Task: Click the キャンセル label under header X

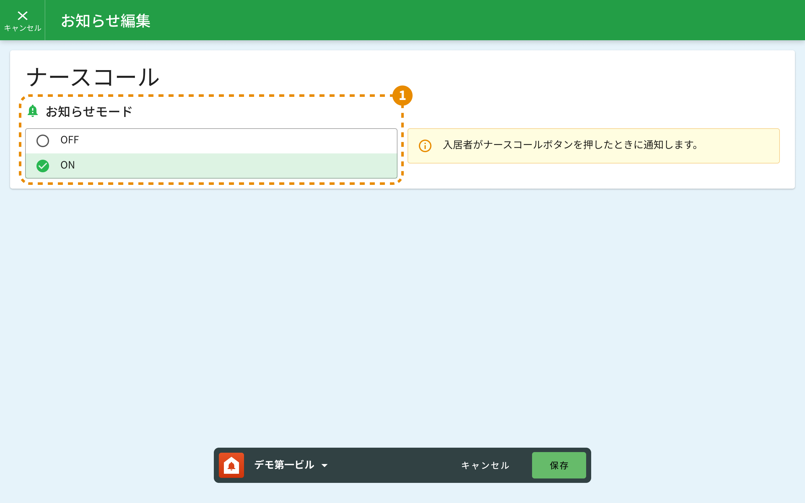Action: pyautogui.click(x=22, y=28)
